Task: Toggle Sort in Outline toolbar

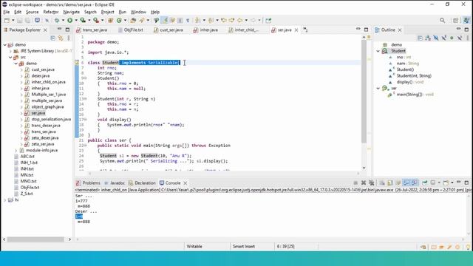Action: click(x=428, y=38)
